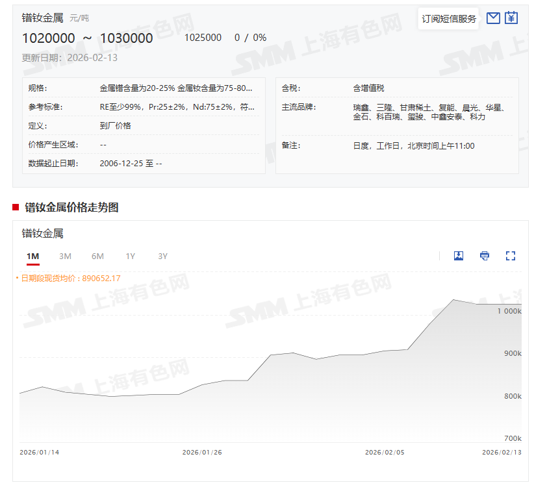The width and height of the screenshot is (534, 487).
Task: Select the 1M time range tab
Action: point(33,256)
